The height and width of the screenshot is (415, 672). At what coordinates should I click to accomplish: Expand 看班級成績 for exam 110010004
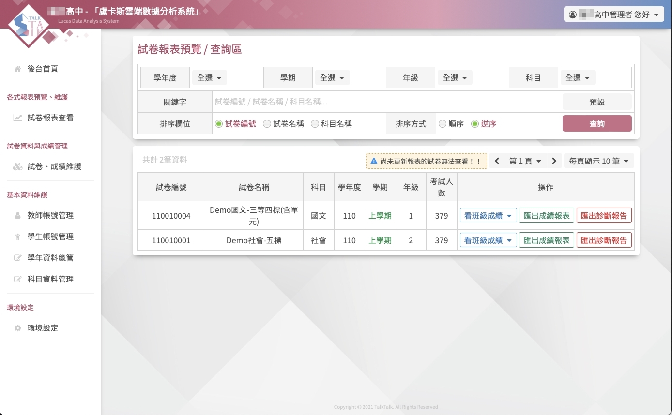click(489, 216)
